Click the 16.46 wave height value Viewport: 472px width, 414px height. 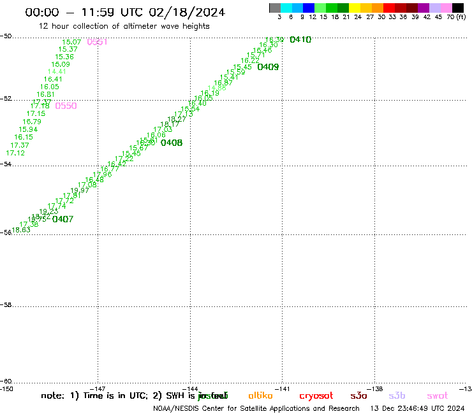tap(262, 50)
